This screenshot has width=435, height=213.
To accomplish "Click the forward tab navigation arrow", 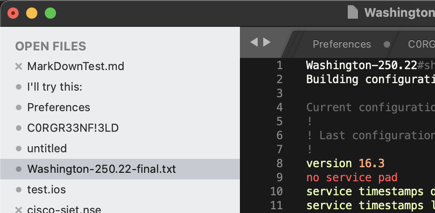I will click(267, 42).
